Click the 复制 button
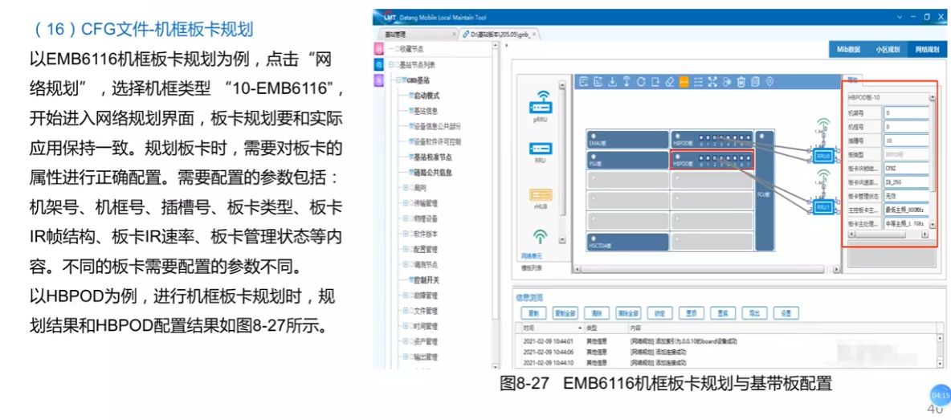 [533, 313]
